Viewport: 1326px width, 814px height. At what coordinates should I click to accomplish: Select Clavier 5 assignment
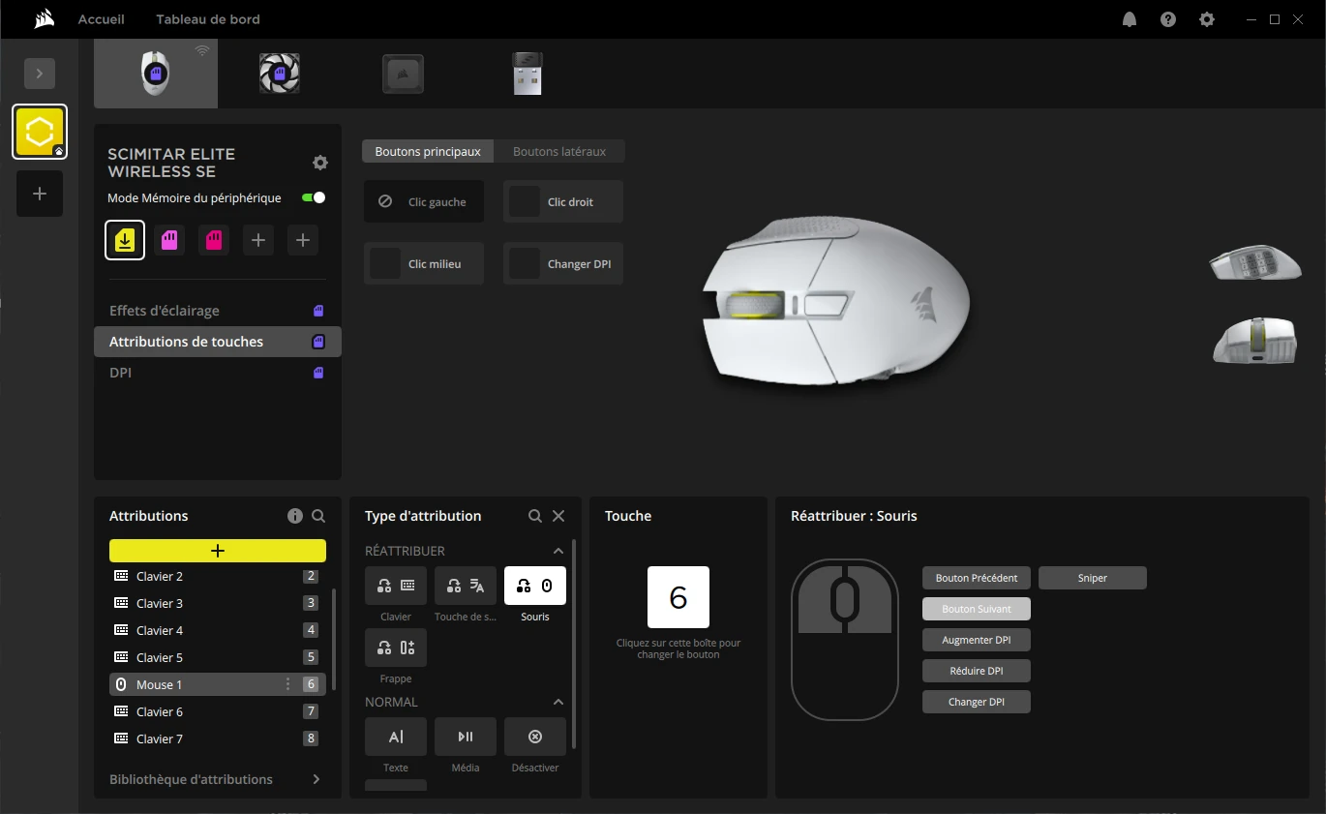click(218, 657)
